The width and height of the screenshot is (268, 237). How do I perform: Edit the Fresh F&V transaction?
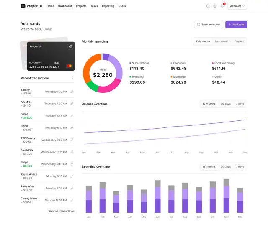[x=72, y=152]
